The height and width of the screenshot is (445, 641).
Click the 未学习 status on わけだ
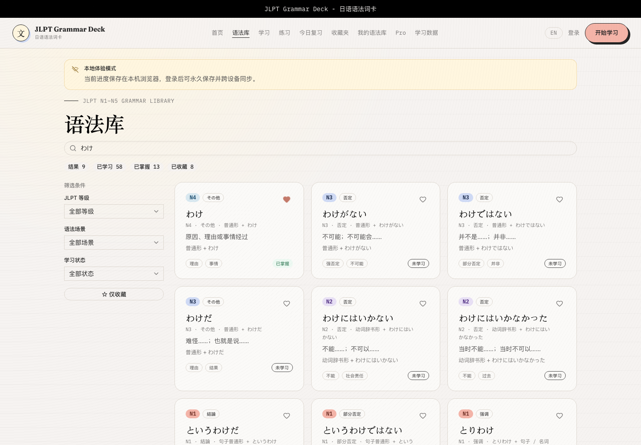click(282, 368)
